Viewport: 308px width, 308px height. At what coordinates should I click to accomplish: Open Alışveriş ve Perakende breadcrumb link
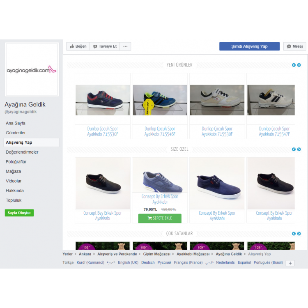117,254
